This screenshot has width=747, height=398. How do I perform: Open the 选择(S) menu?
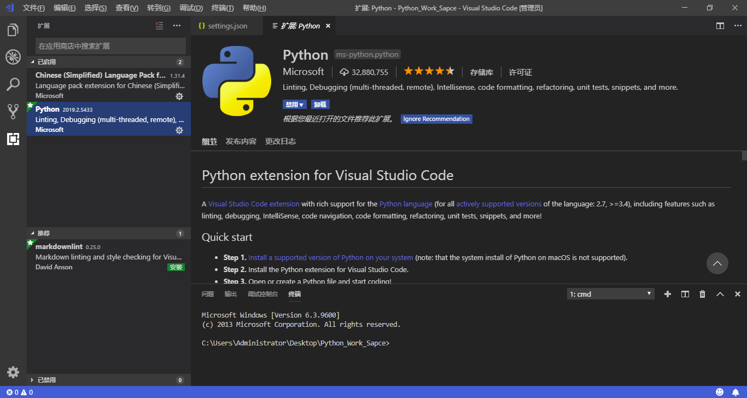coord(96,8)
